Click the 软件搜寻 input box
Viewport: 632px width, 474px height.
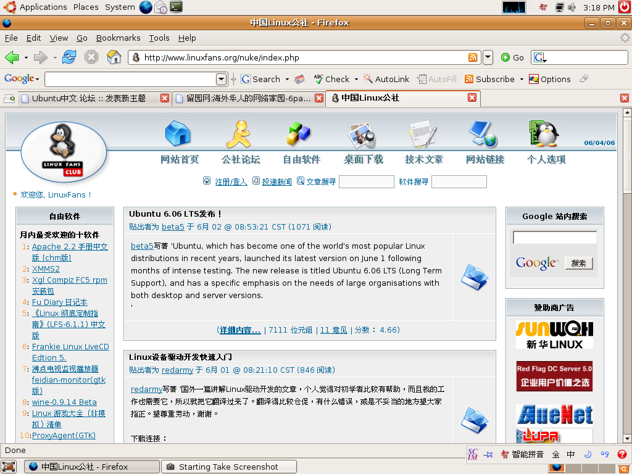tap(459, 182)
